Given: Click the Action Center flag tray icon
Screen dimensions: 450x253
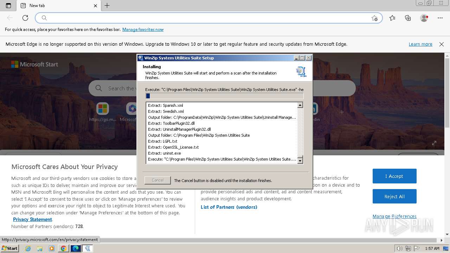Looking at the screenshot, I should point(417,248).
